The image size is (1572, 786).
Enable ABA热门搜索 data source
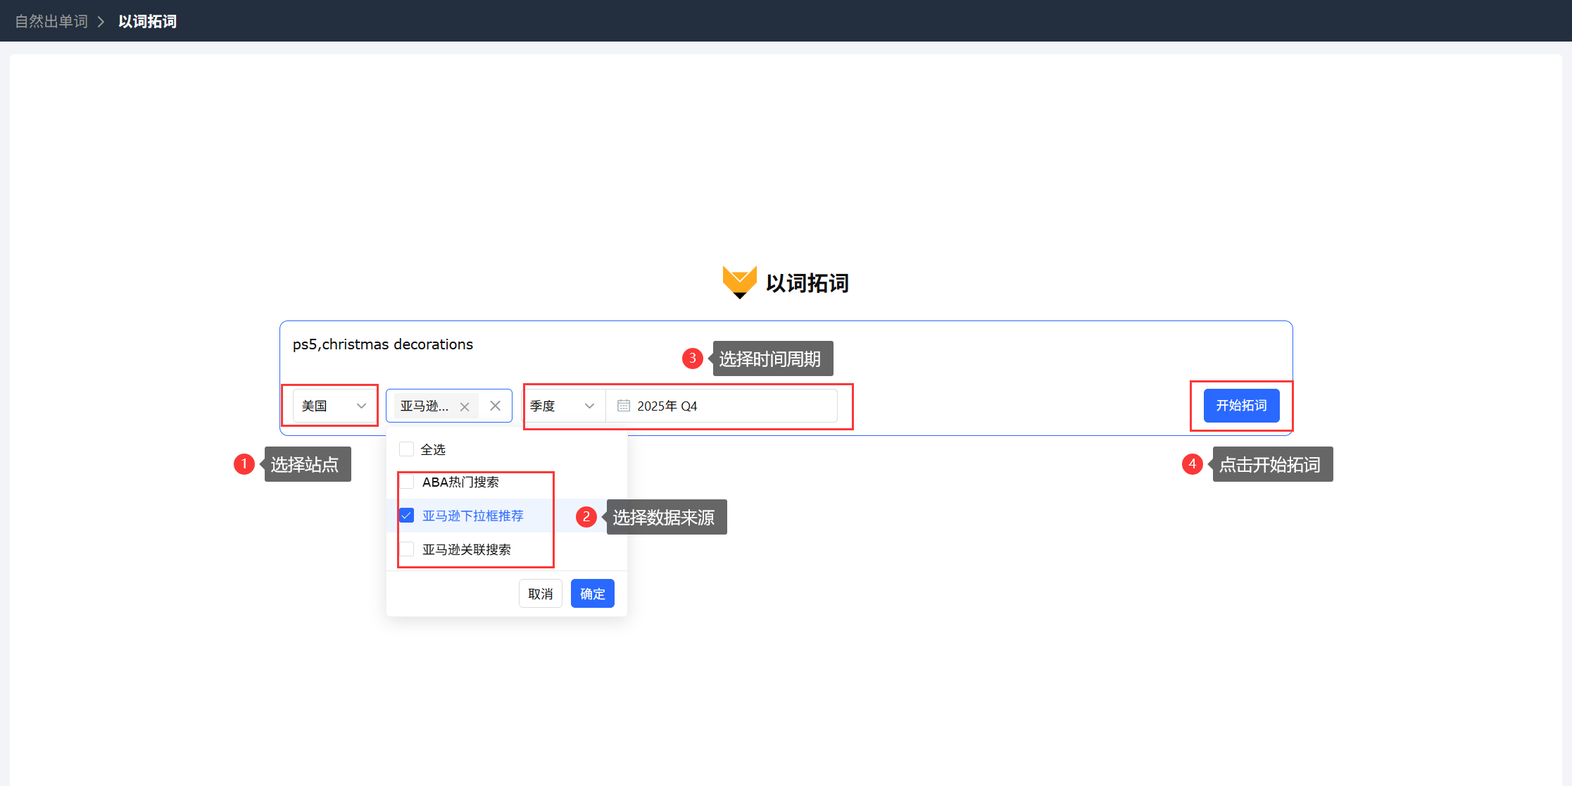coord(407,482)
